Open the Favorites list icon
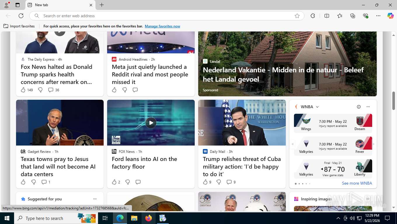The width and height of the screenshot is (397, 224). pos(340,16)
